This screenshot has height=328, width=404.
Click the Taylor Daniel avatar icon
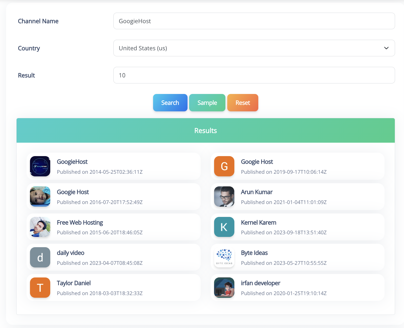(x=40, y=287)
